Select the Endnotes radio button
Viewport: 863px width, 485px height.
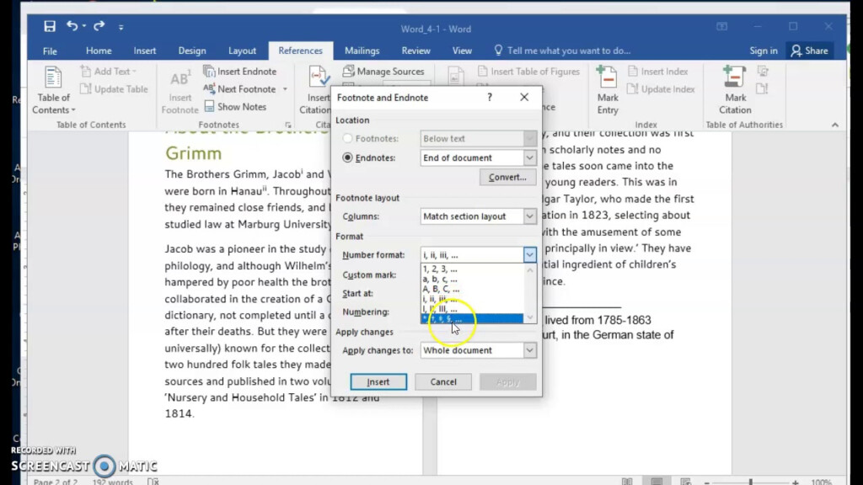[x=347, y=157]
